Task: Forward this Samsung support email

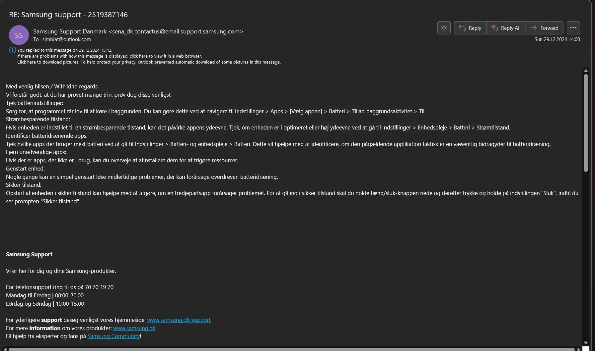Action: tap(545, 28)
